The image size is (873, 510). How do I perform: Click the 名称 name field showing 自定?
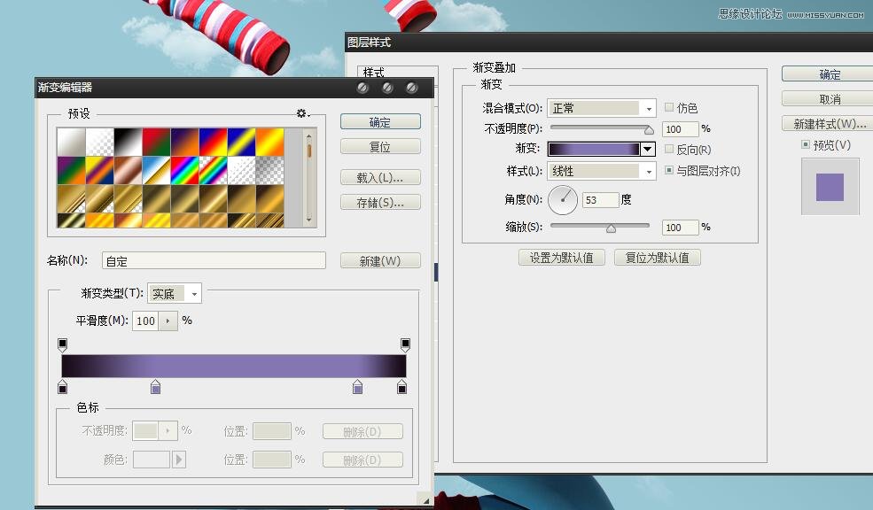point(213,260)
